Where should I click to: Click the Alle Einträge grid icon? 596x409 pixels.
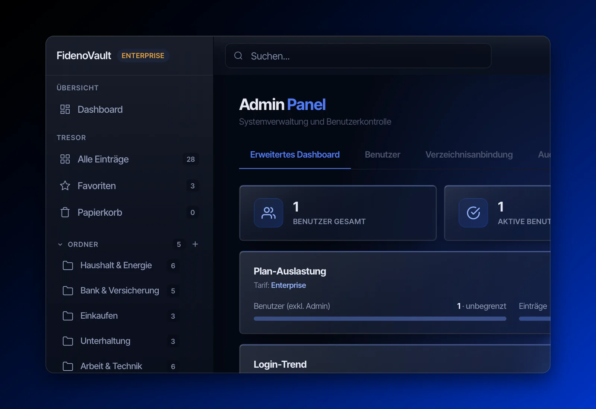[65, 159]
